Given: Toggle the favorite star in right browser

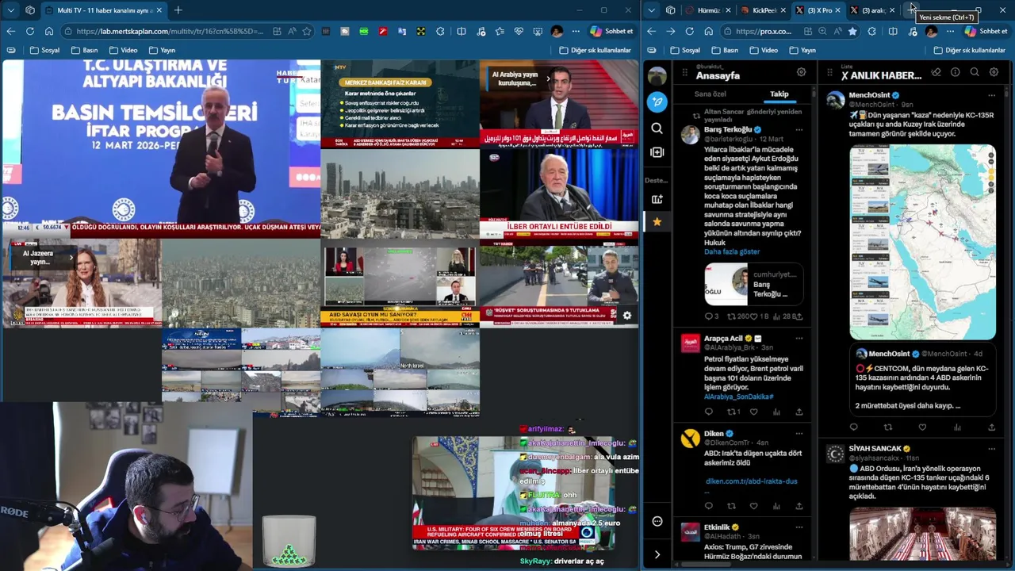Looking at the screenshot, I should (852, 31).
